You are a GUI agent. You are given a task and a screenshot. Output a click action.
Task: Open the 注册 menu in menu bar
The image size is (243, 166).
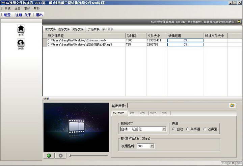tap(17, 8)
